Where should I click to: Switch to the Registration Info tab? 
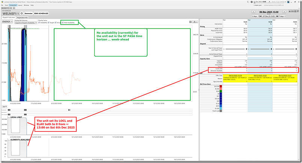point(22,18)
